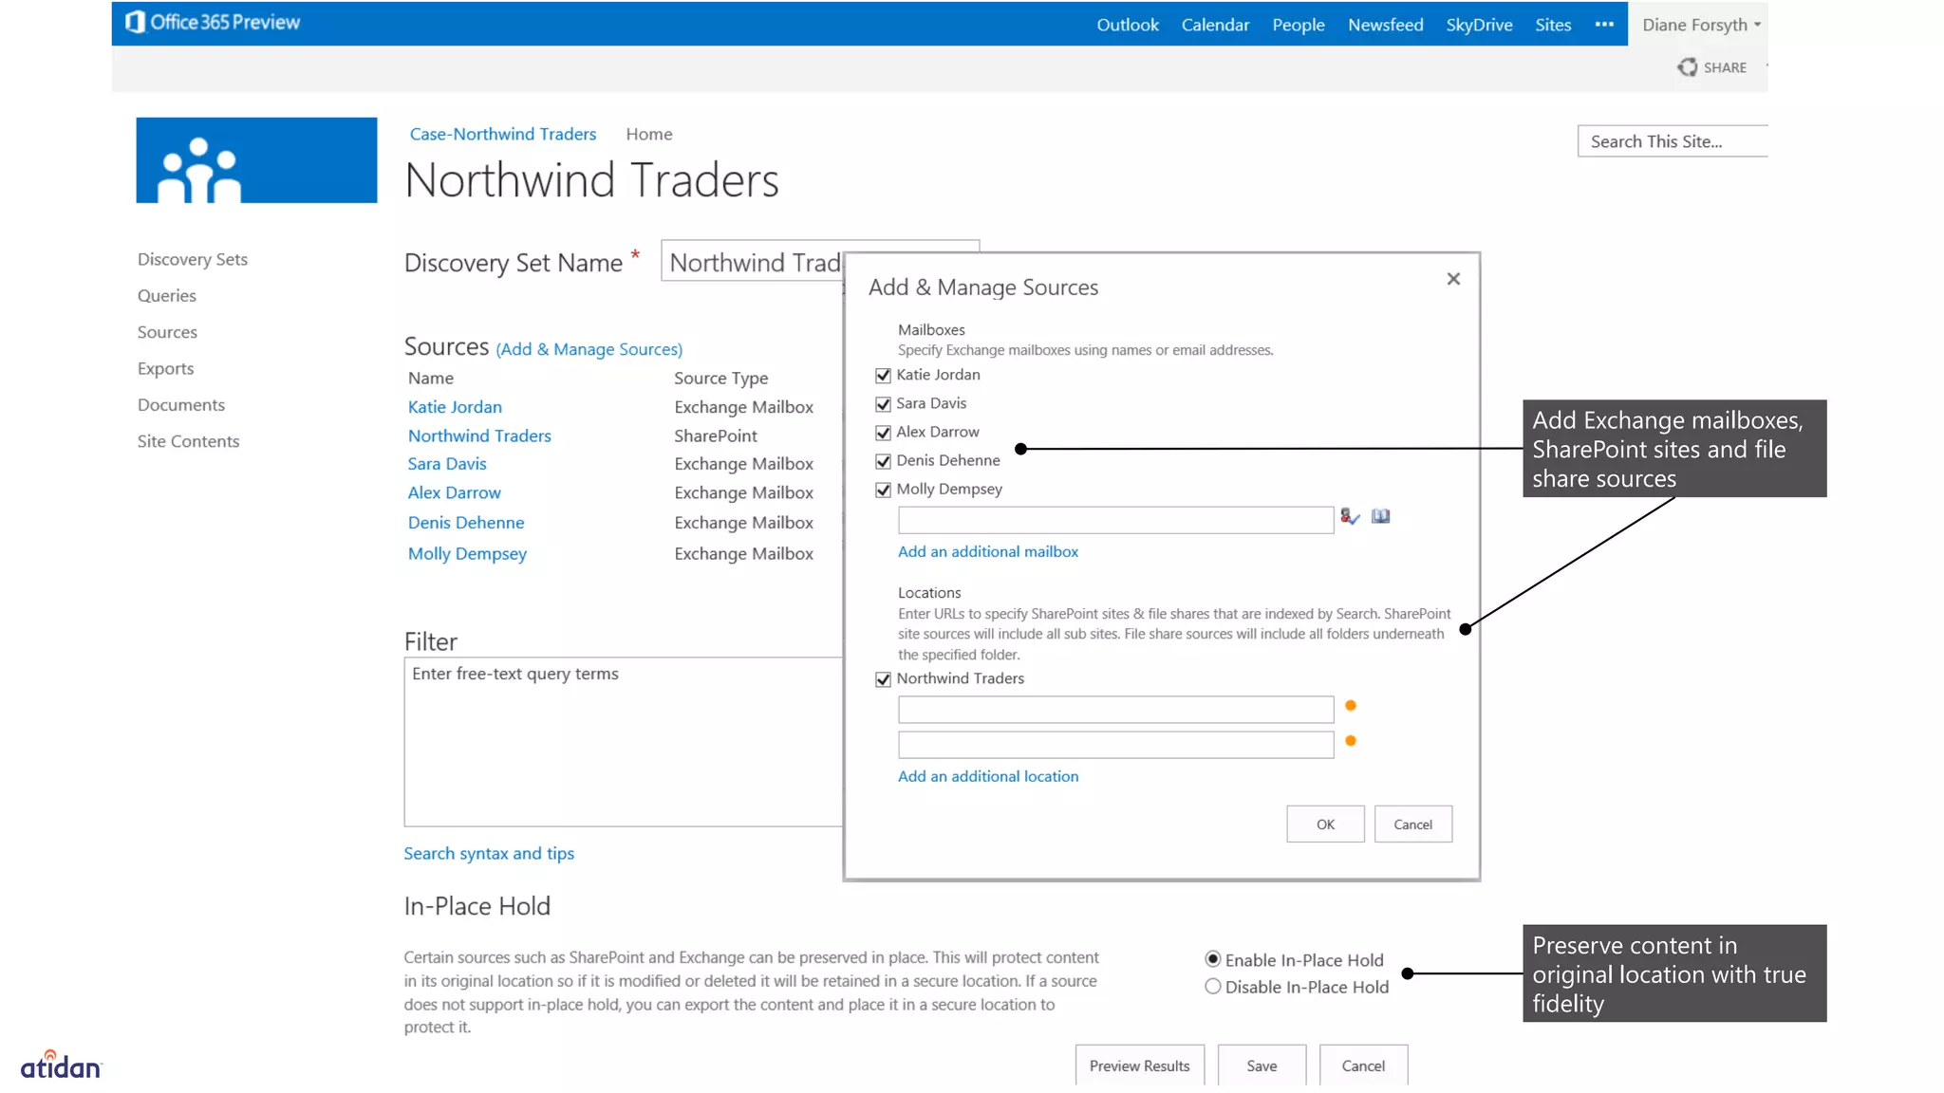Close the Add & Manage Sources dialog
This screenshot has width=1944, height=1093.
[x=1453, y=279]
